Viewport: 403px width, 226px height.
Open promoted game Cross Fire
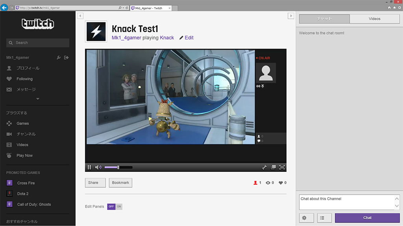pos(26,183)
